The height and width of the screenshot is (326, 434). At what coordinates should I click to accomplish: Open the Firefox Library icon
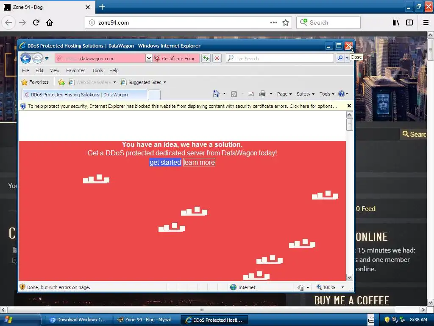pos(396,22)
